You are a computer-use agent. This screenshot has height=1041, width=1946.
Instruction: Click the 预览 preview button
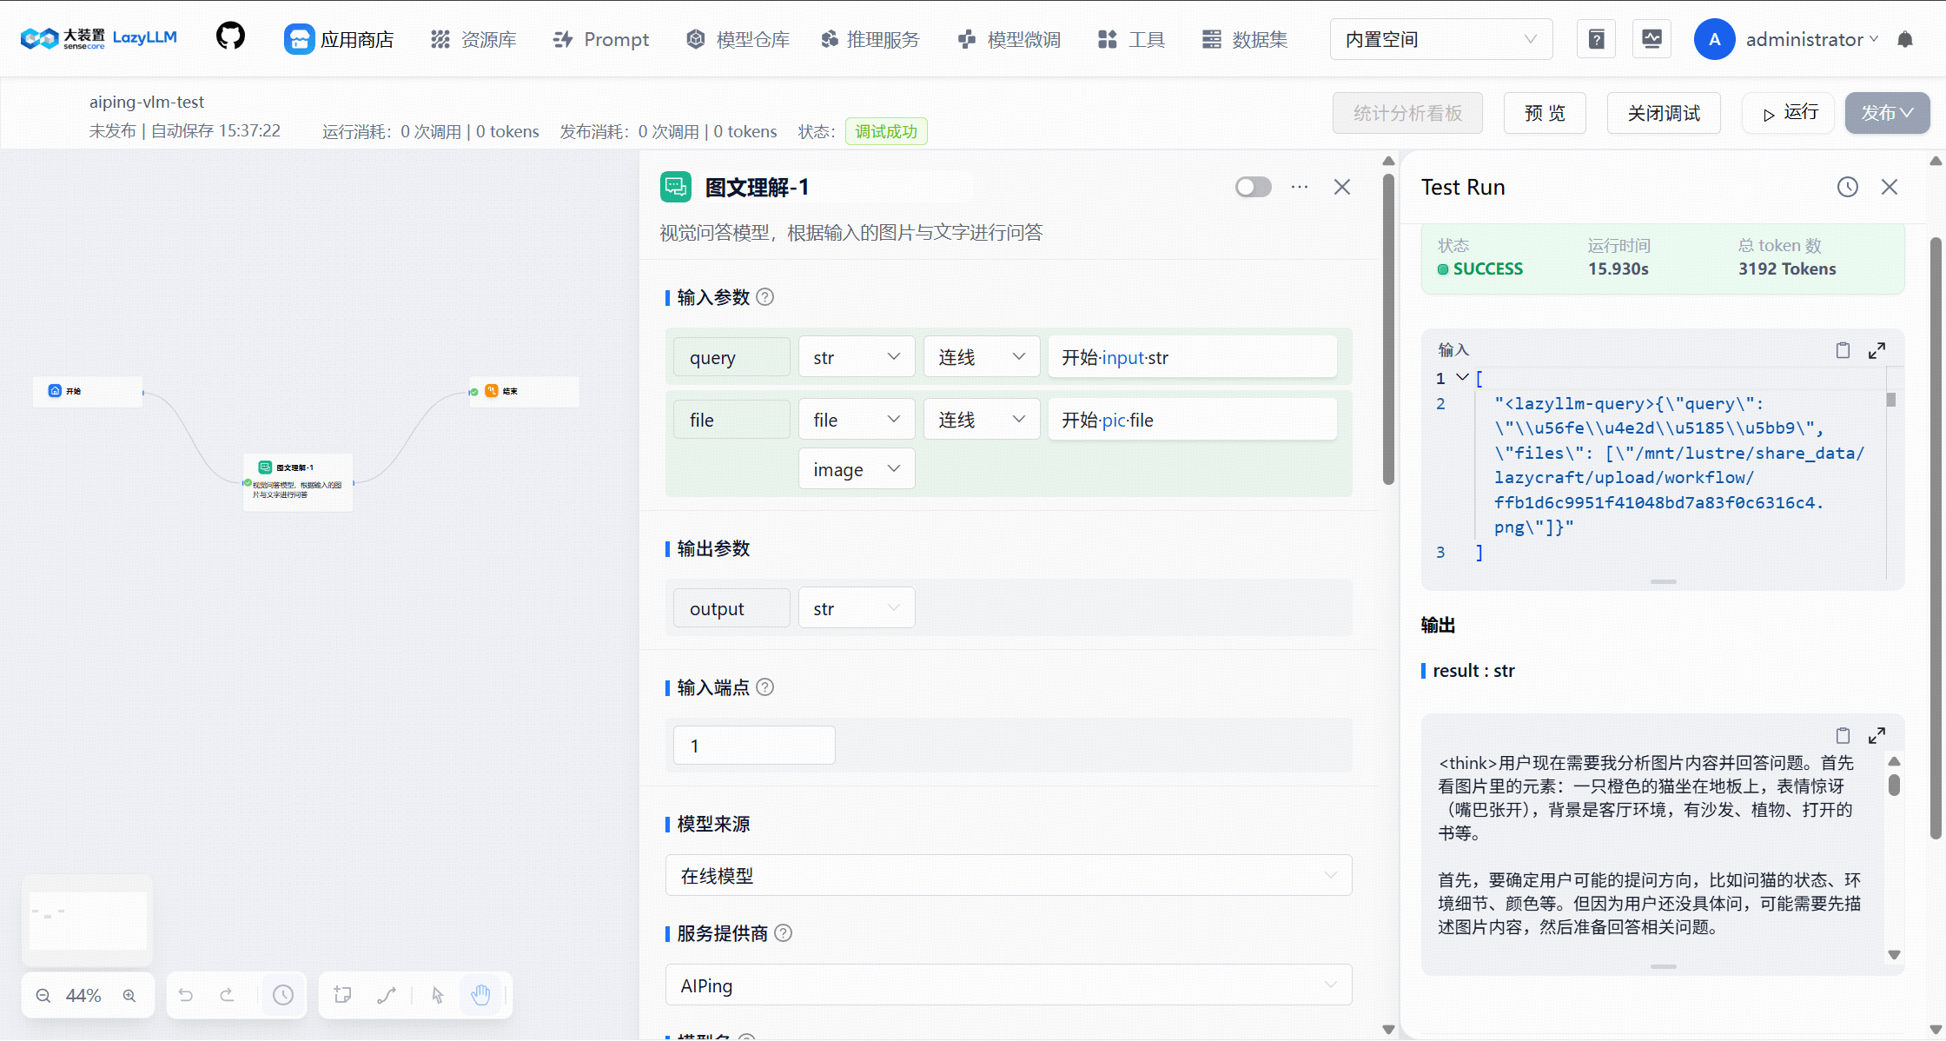pyautogui.click(x=1545, y=112)
